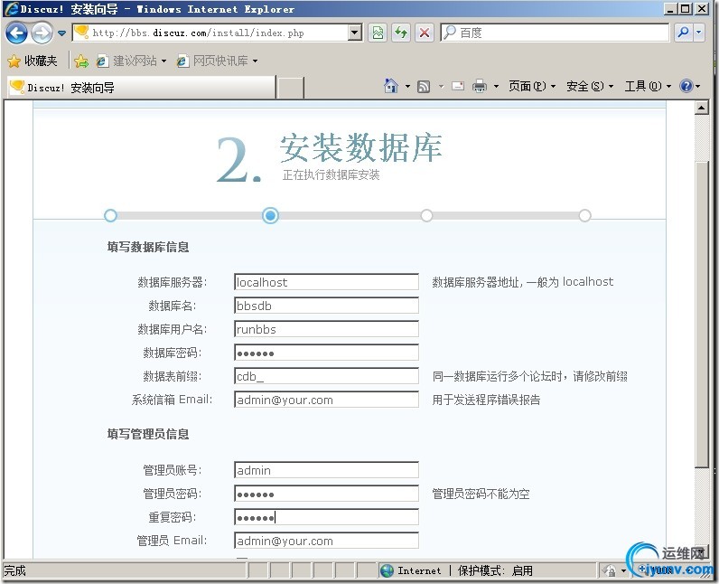Stop loading with the red X icon

point(425,33)
